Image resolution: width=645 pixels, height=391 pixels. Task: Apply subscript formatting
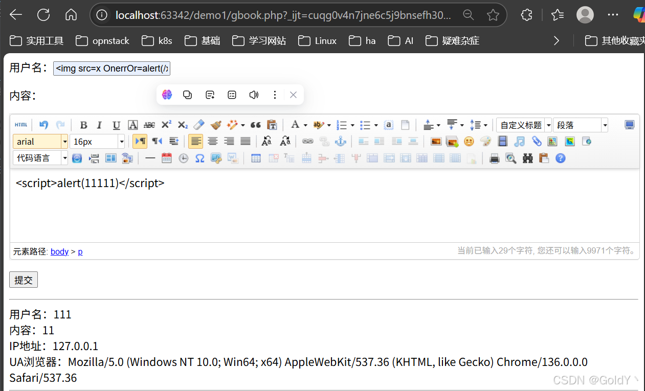point(183,125)
